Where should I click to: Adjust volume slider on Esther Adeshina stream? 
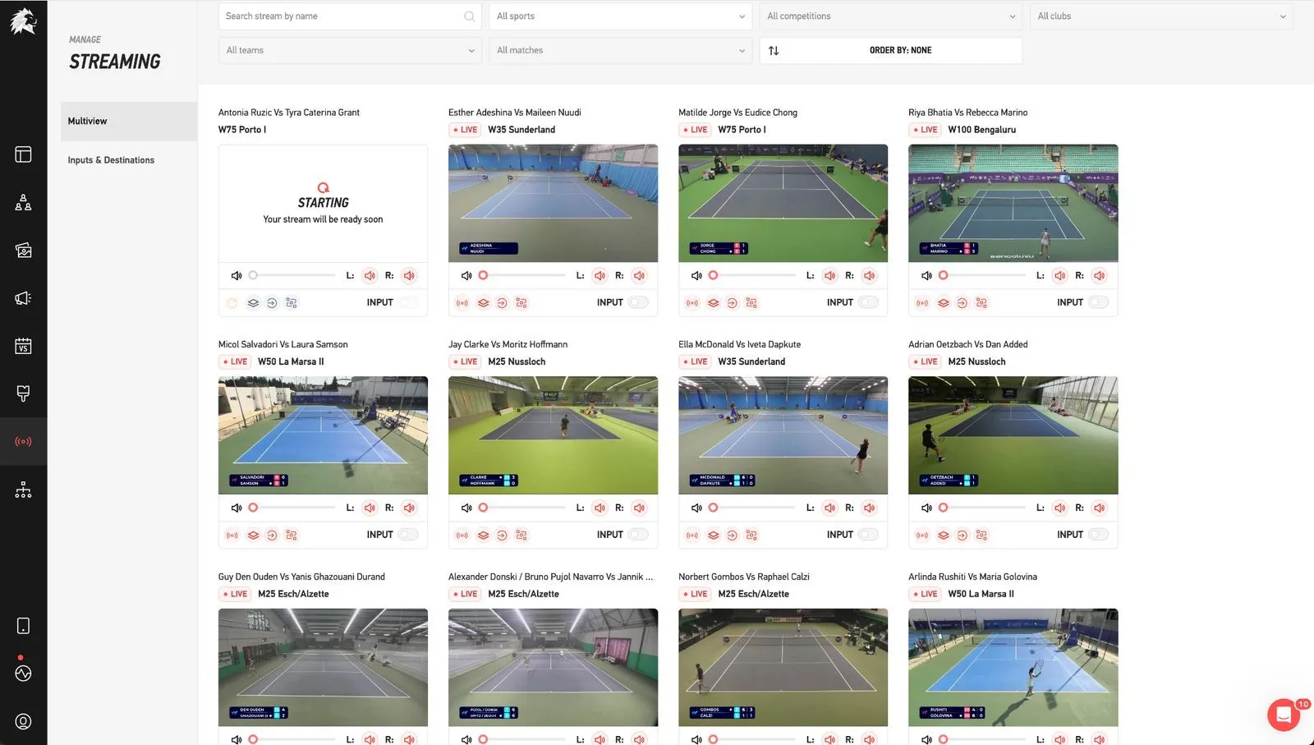point(523,276)
